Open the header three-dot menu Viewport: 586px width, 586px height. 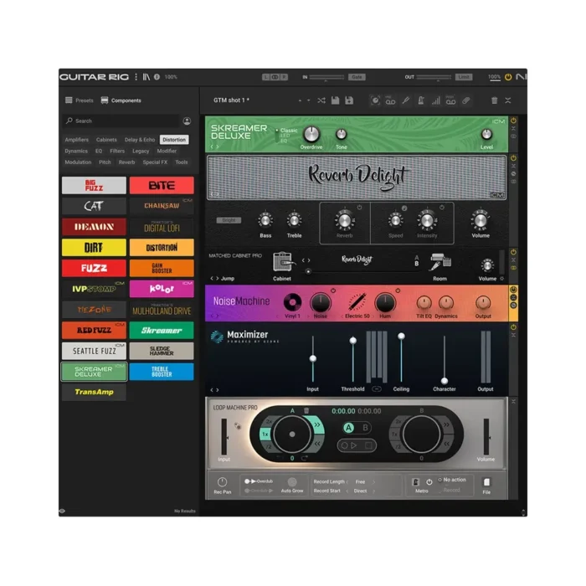136,77
